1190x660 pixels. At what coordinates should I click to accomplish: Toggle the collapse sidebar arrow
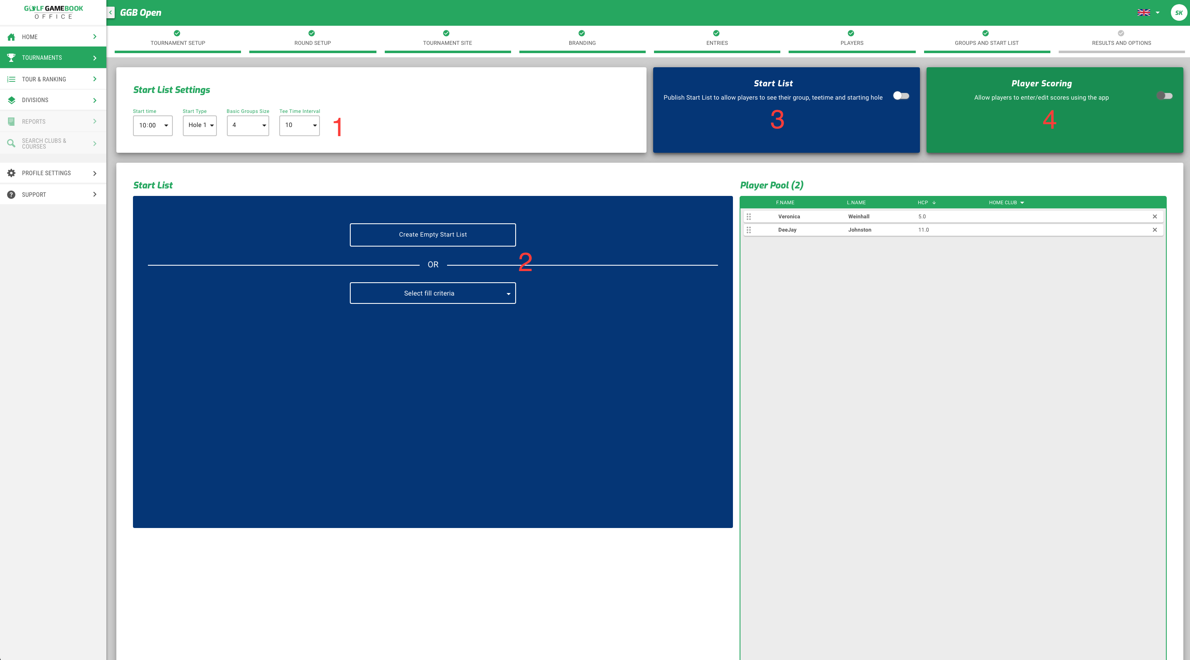(110, 12)
